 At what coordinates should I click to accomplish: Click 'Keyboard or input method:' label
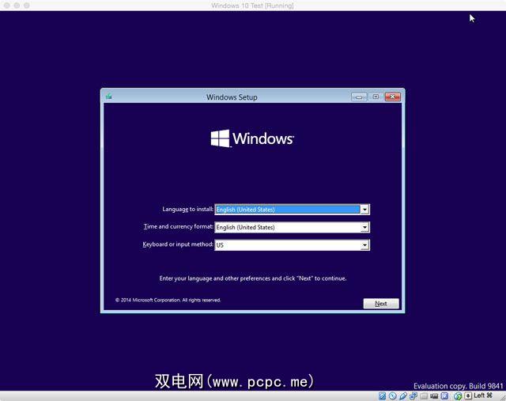click(178, 244)
